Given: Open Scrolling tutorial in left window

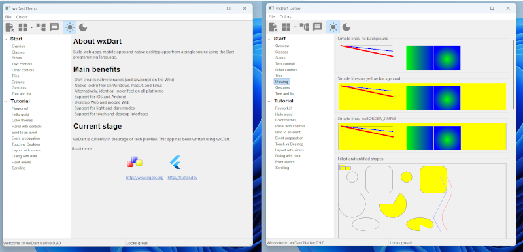Looking at the screenshot, I should [x=18, y=168].
